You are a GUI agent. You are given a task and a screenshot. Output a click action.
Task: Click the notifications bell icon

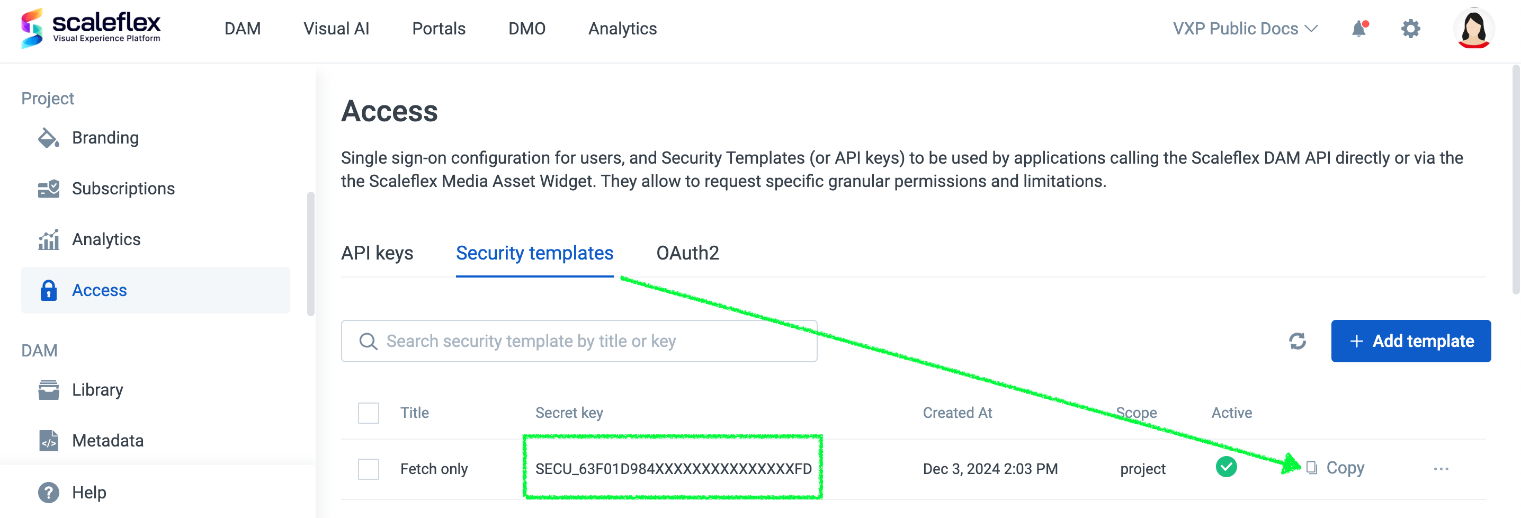[x=1359, y=29]
